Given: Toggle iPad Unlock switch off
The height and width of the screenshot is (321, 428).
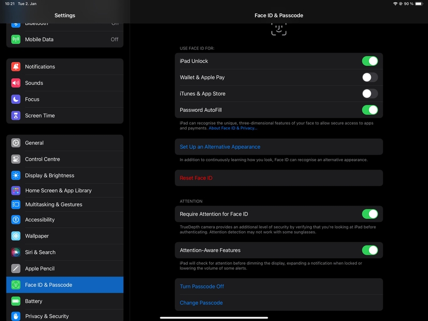Looking at the screenshot, I should pyautogui.click(x=370, y=61).
